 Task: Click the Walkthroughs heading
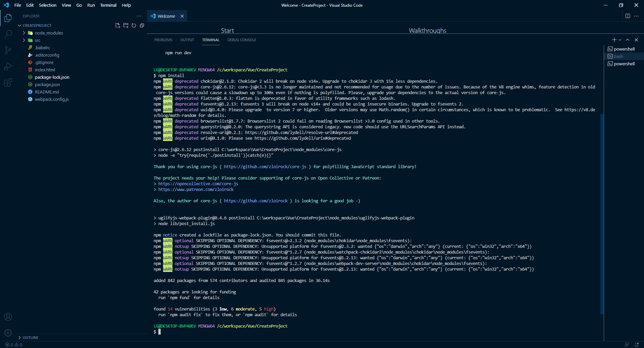pyautogui.click(x=427, y=30)
